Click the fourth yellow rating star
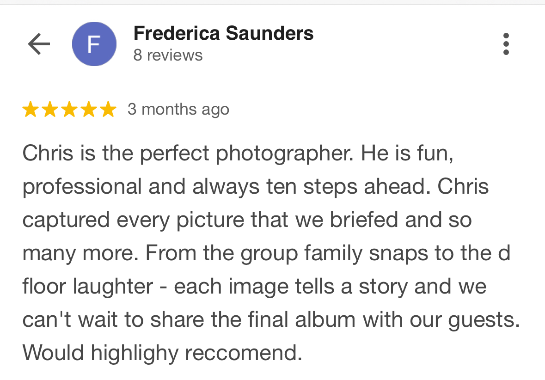This screenshot has height=380, width=545. click(x=89, y=110)
